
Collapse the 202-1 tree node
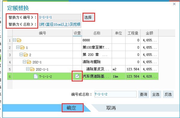[x=25, y=62]
